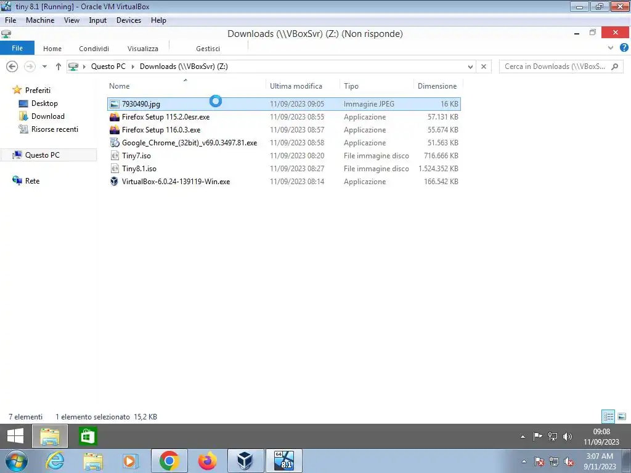This screenshot has height=473, width=631.
Task: Sort files by Dimensione column
Action: tap(437, 86)
